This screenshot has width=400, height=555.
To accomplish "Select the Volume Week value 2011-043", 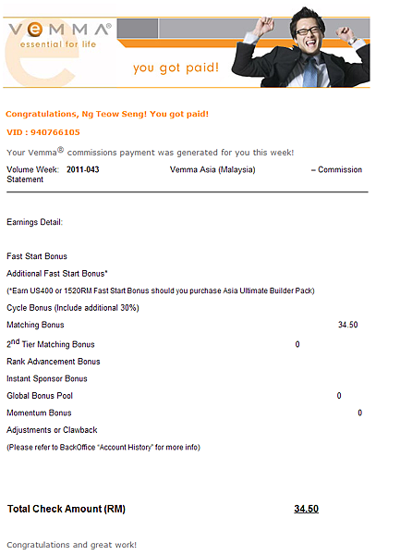I will (83, 169).
